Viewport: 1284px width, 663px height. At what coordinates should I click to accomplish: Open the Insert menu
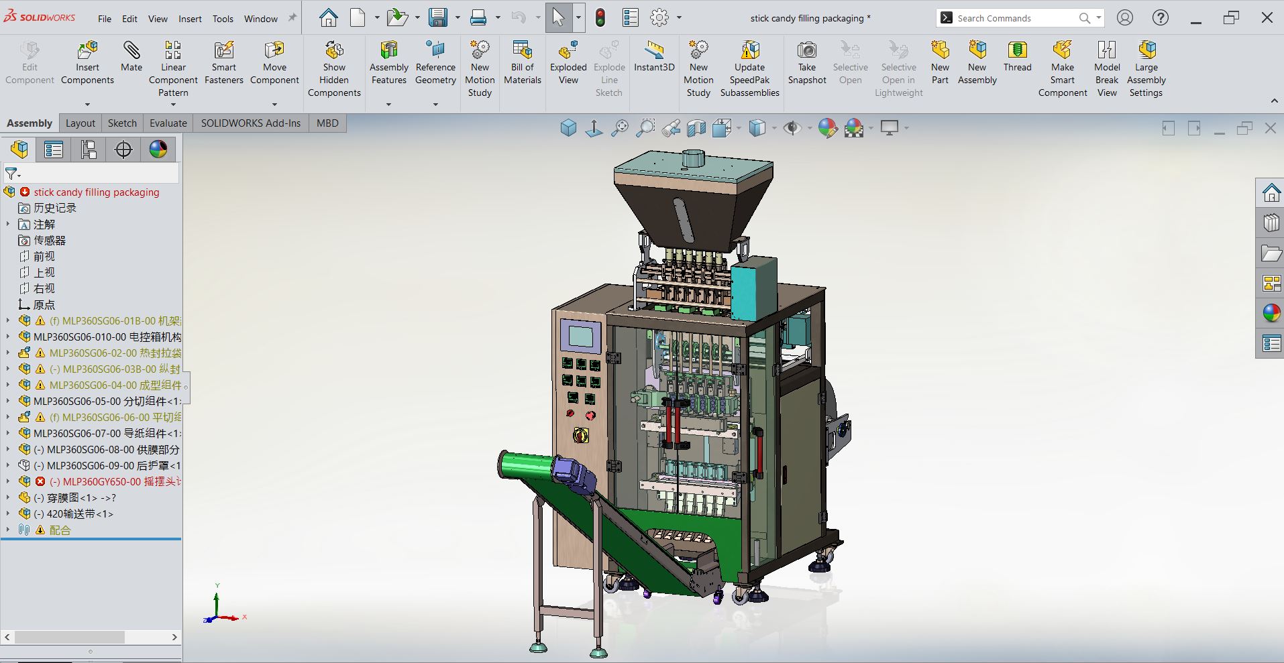tap(190, 19)
